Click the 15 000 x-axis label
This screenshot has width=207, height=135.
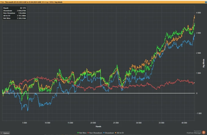70,123
